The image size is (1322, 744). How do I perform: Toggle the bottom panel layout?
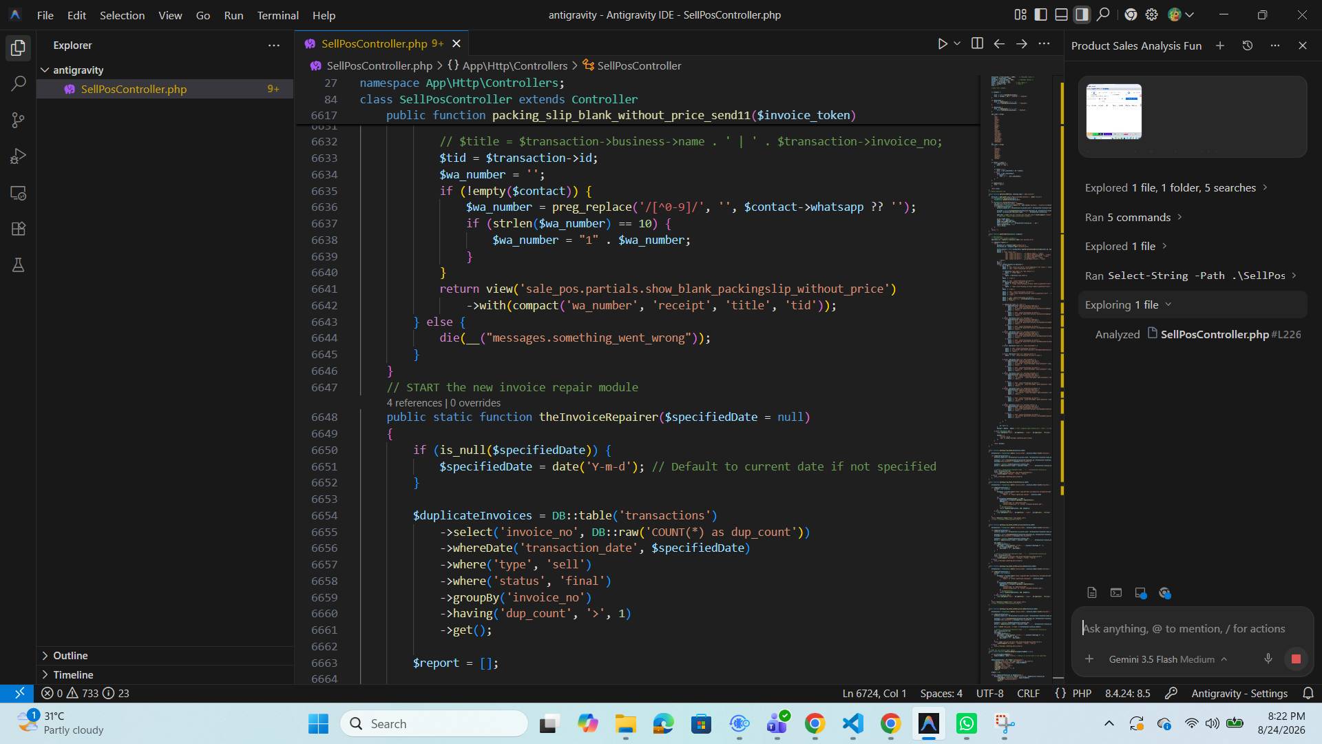tap(1062, 14)
